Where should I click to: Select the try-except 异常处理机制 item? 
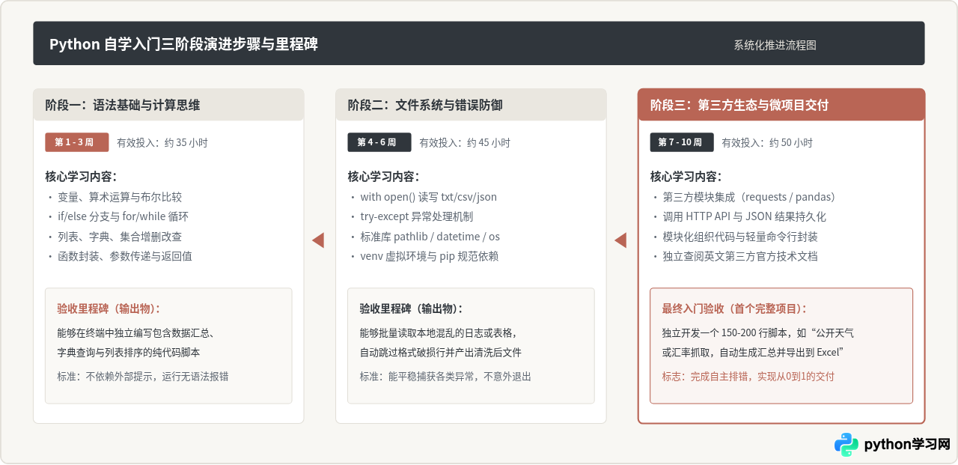(417, 216)
